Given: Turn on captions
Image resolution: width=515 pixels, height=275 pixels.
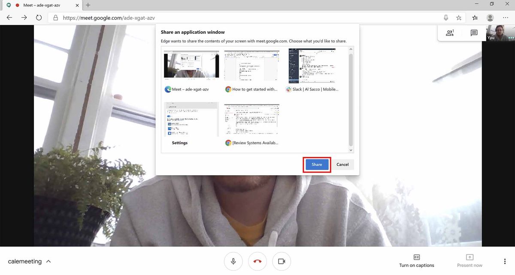Looking at the screenshot, I should point(416,261).
